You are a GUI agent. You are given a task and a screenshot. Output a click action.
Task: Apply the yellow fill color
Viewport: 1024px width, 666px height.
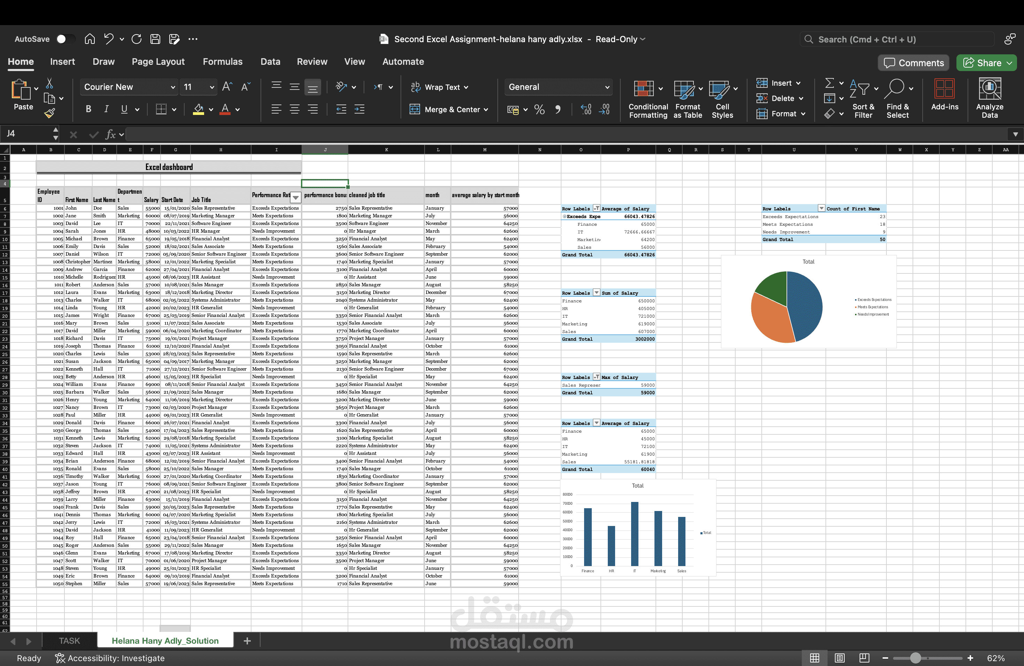pos(198,109)
